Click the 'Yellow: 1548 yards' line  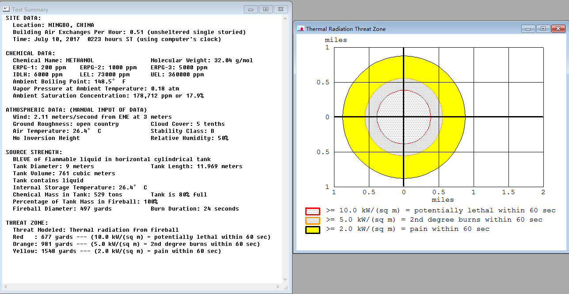pyautogui.click(x=117, y=251)
